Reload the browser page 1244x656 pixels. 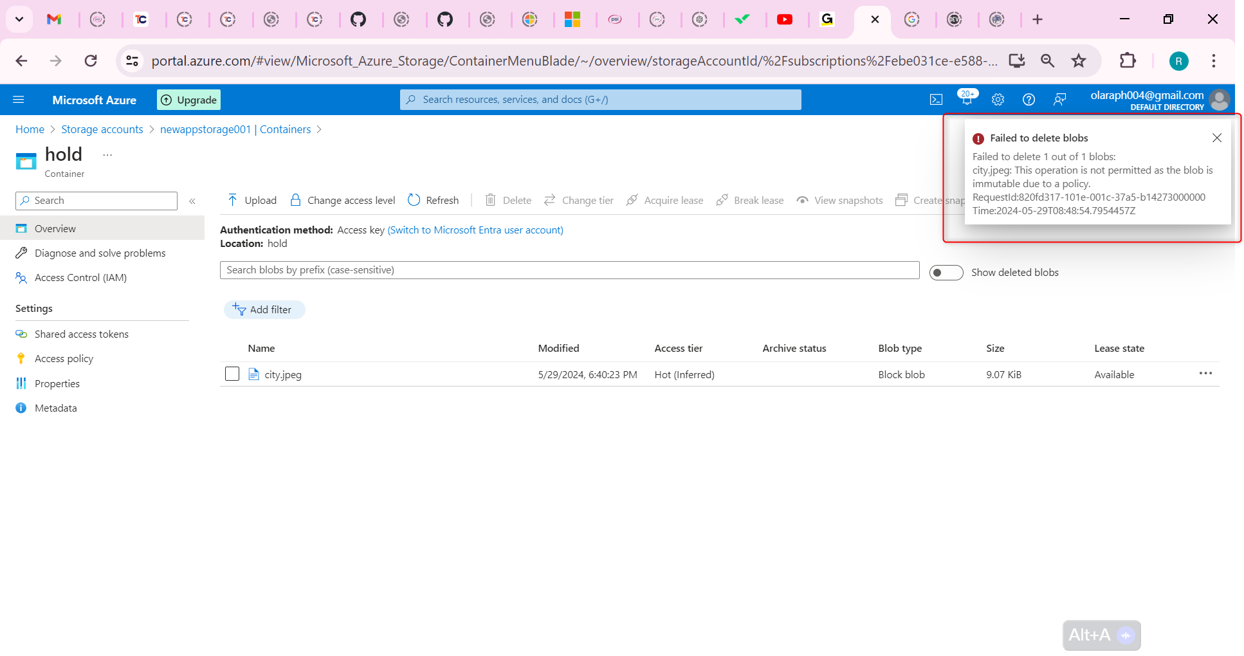coord(91,60)
